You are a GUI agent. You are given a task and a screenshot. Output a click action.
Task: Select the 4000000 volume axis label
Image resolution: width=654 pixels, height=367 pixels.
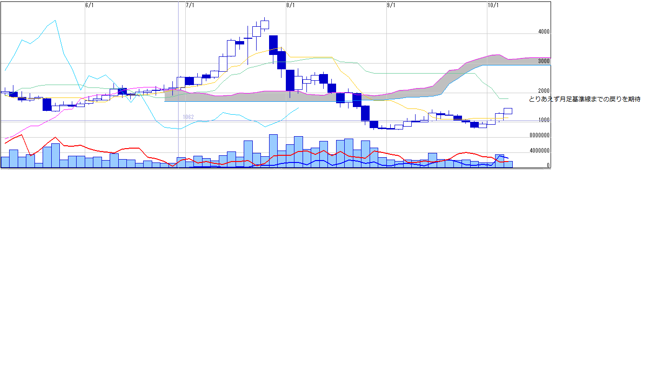(x=539, y=151)
